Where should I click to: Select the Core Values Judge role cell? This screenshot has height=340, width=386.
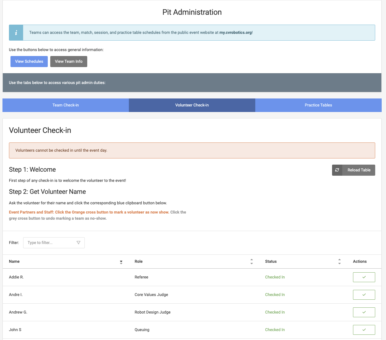151,295
